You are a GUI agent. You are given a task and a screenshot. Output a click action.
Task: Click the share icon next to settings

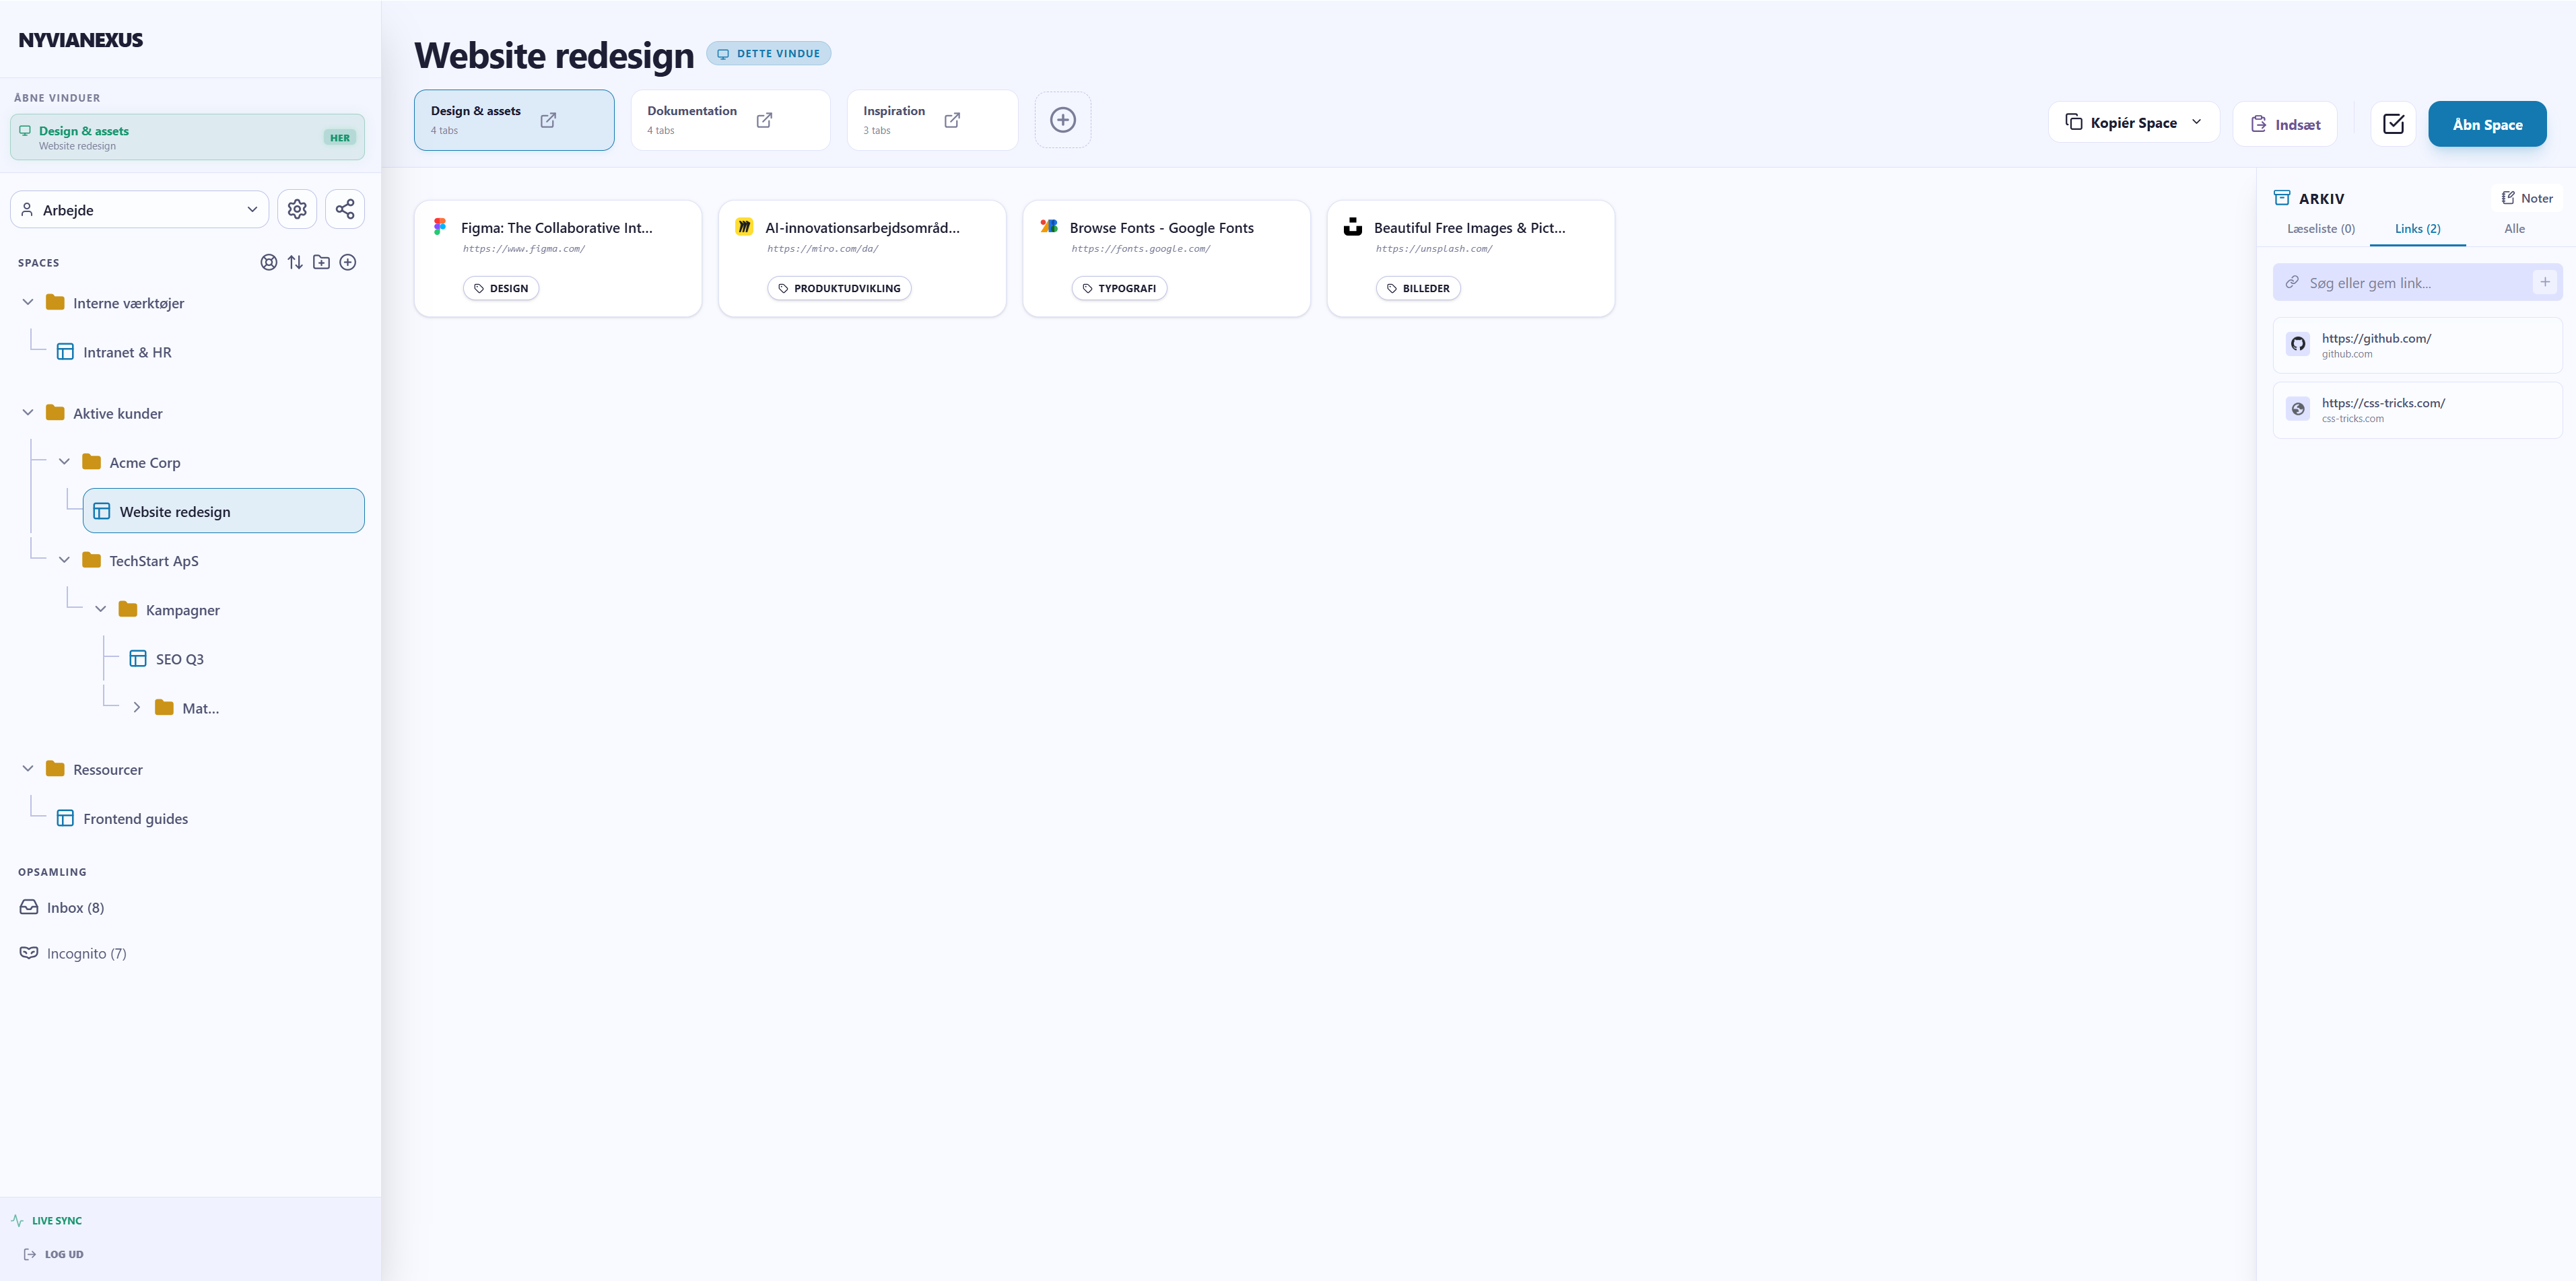[x=345, y=209]
